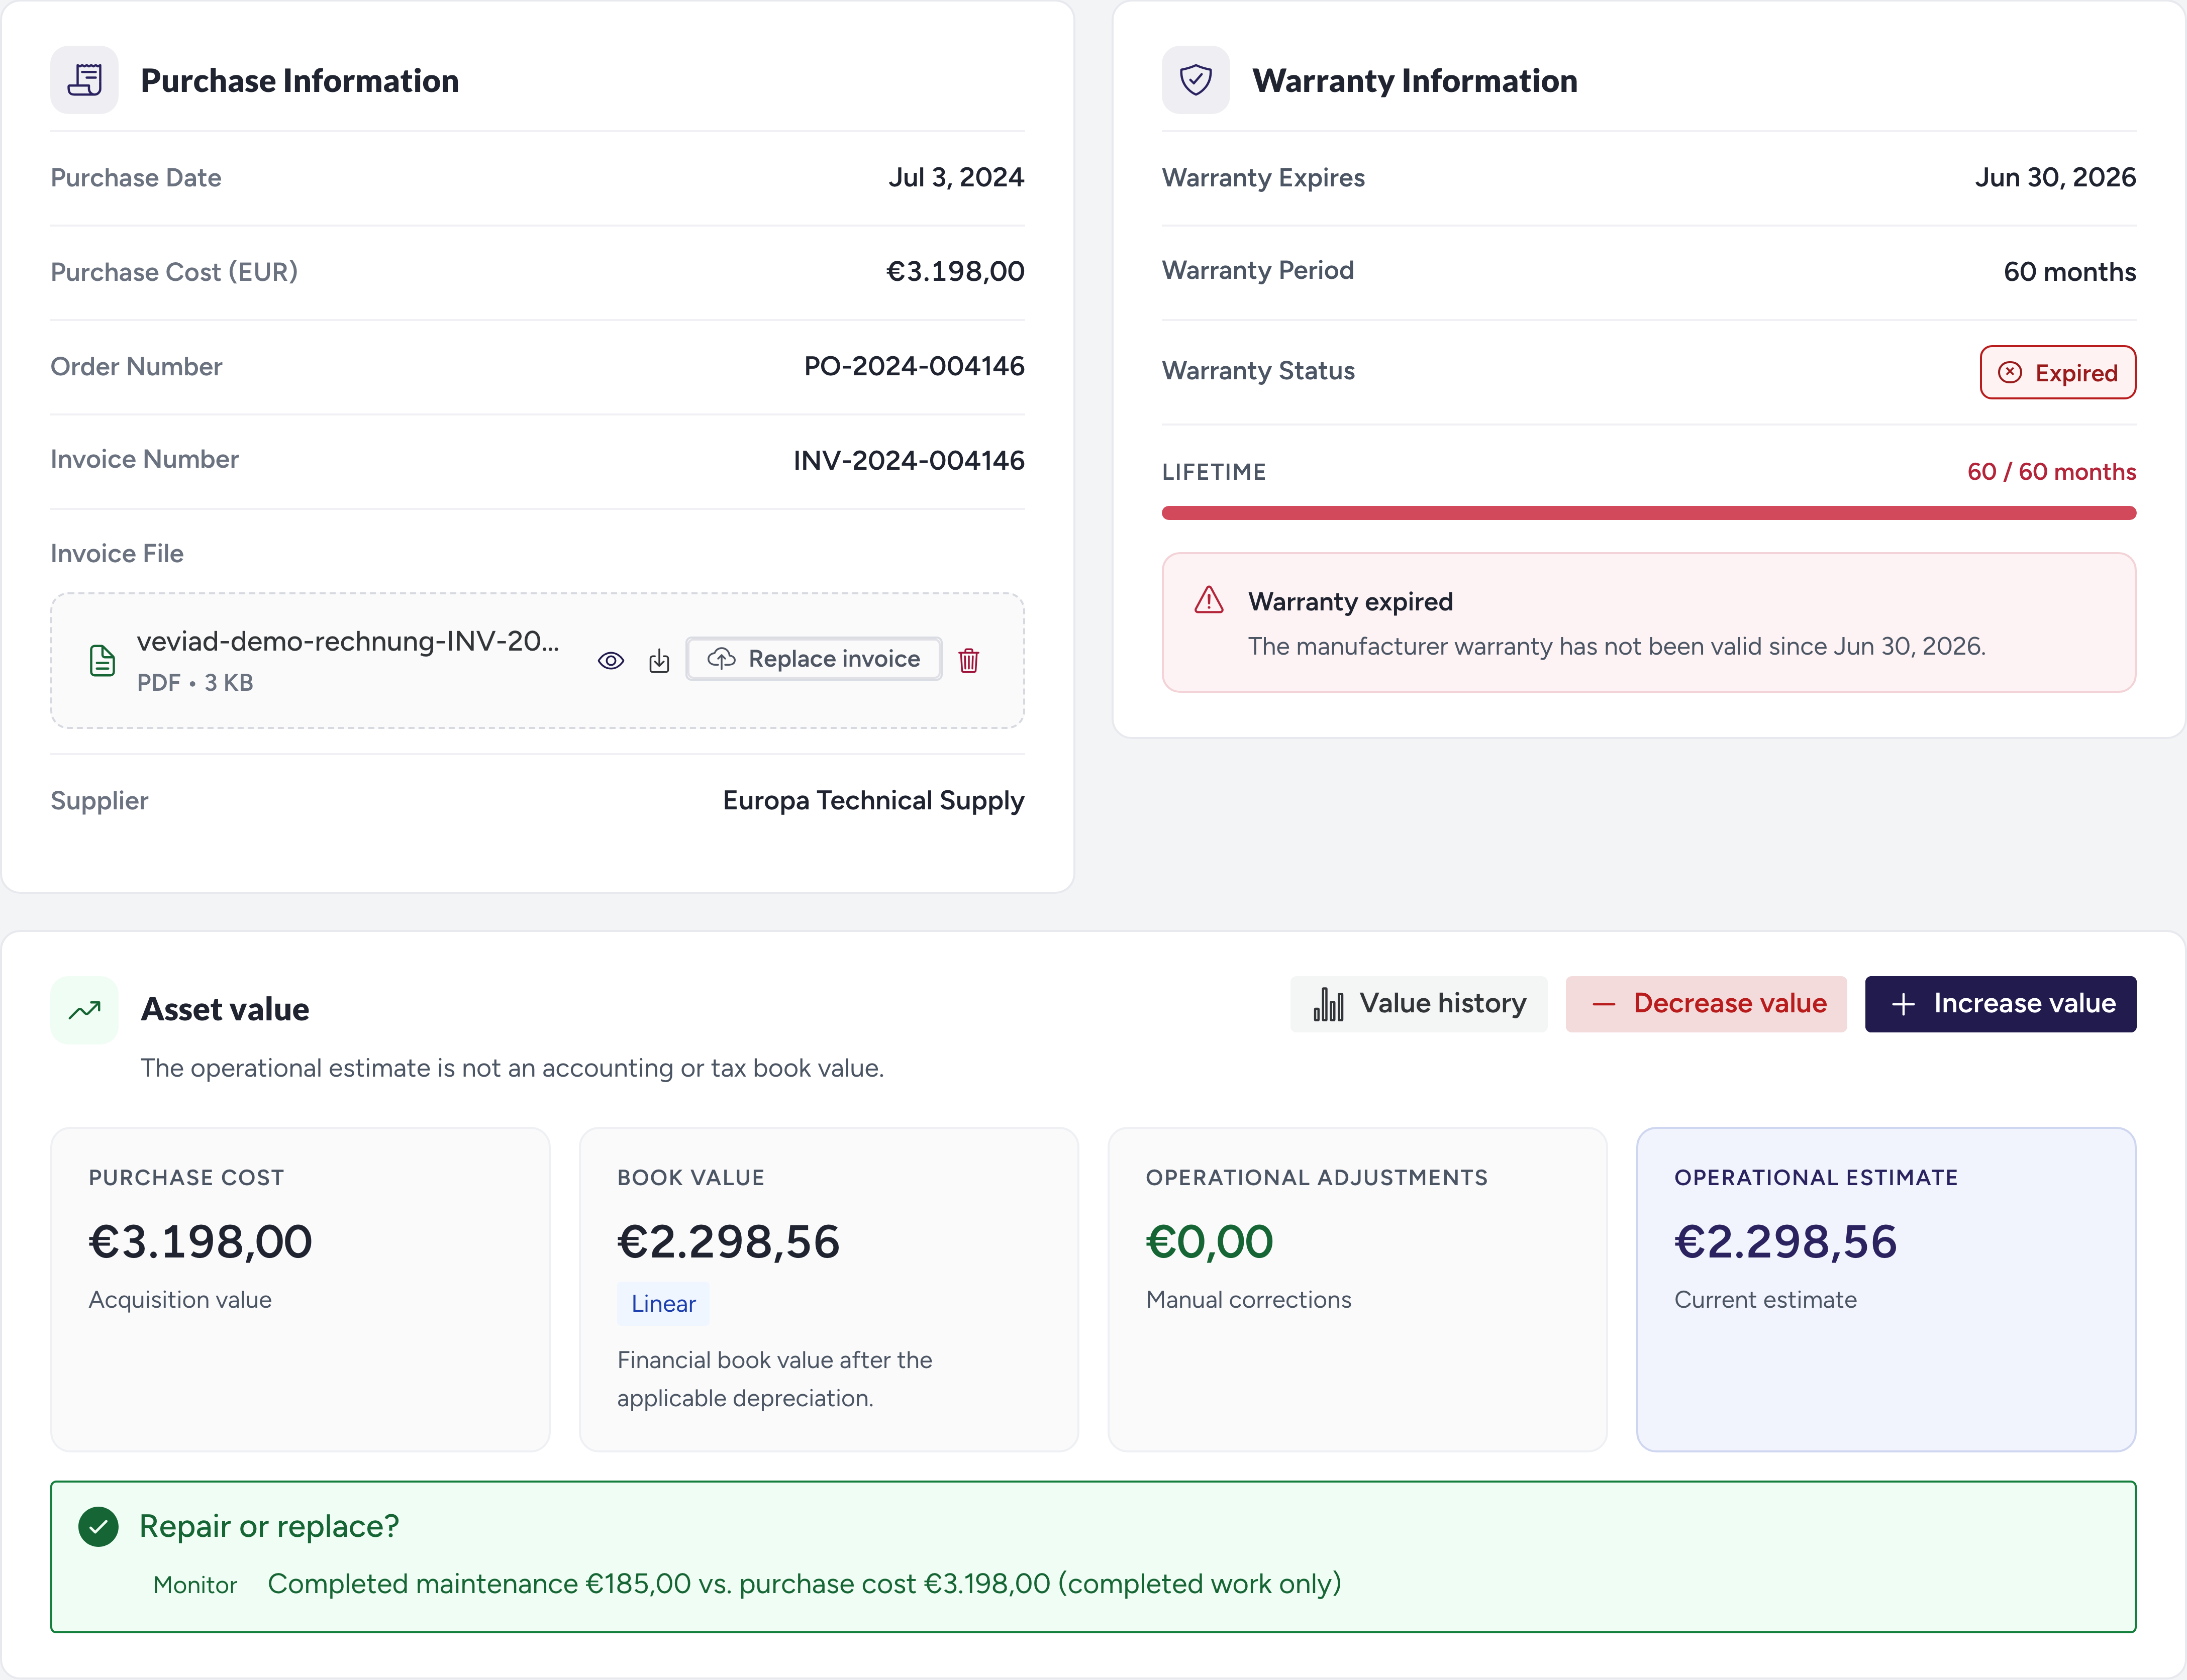
Task: Click purchase date Jul 3, 2024
Action: (x=956, y=177)
